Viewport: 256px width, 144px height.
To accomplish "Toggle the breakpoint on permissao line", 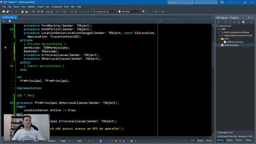I will 5,48.
